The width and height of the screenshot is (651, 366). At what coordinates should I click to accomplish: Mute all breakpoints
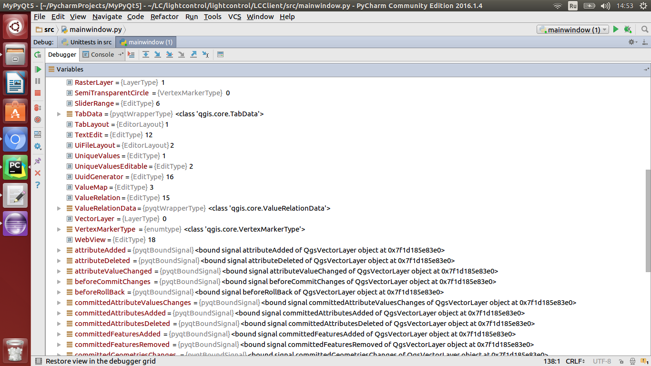tap(38, 120)
